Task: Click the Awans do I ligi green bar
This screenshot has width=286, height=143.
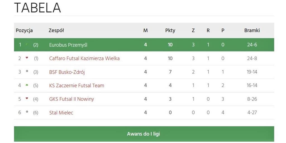Action: [x=144, y=134]
